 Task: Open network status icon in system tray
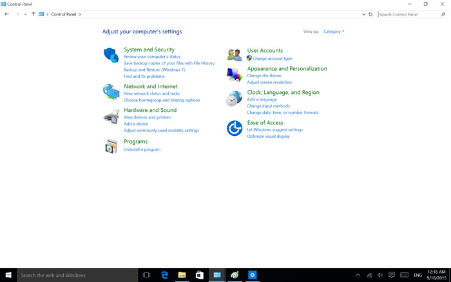(369, 275)
